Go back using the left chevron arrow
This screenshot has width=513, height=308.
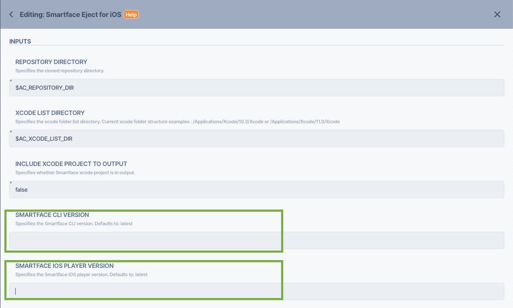click(x=11, y=14)
